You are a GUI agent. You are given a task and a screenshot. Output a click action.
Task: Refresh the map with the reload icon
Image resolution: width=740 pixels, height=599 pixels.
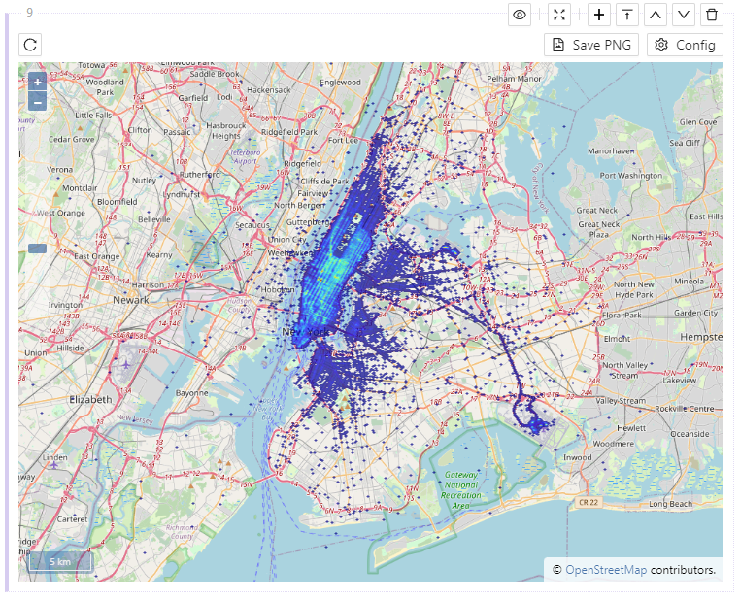30,45
